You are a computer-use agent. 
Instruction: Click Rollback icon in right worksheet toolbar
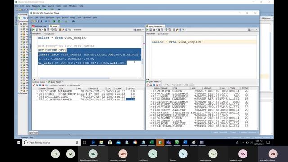tap(170, 30)
